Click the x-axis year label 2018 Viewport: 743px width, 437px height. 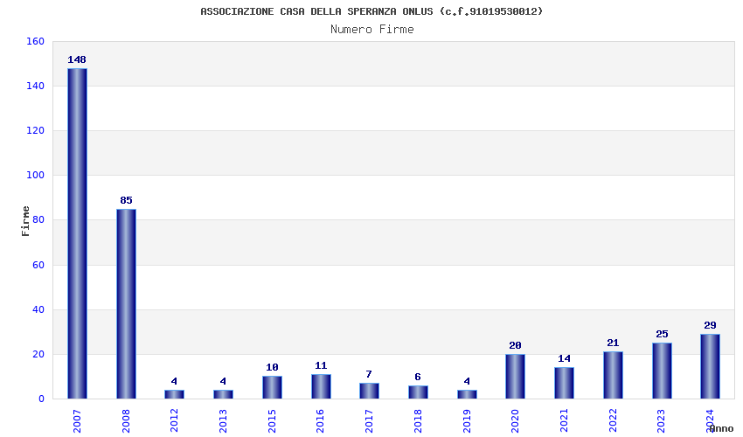click(x=418, y=421)
